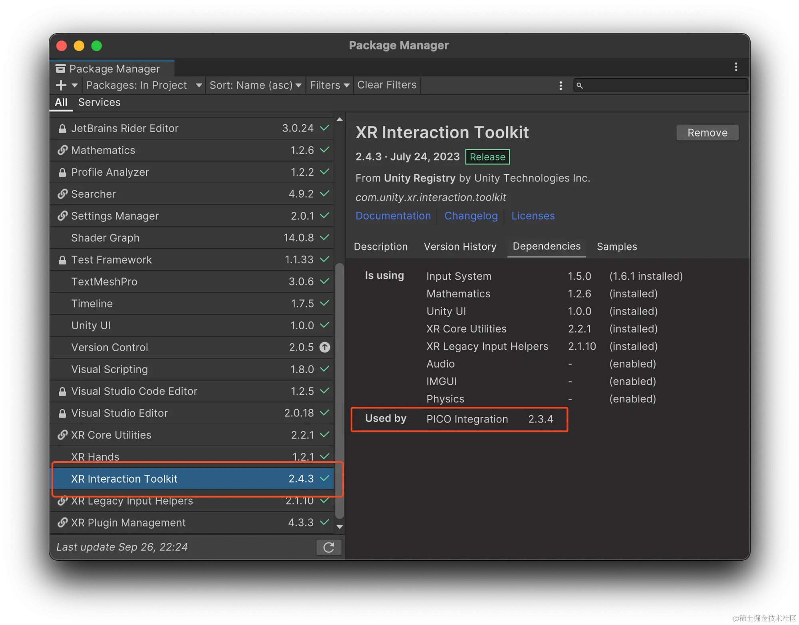The width and height of the screenshot is (799, 625).
Task: Switch to the Version History tab
Action: [x=460, y=247]
